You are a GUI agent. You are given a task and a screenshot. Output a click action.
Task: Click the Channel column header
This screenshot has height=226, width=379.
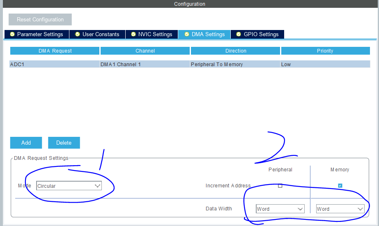(x=145, y=51)
